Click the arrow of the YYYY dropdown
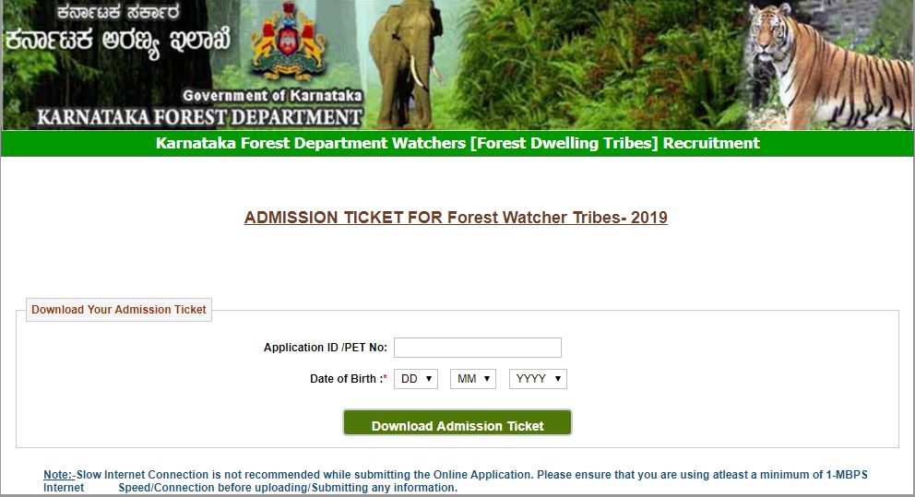 pos(558,379)
